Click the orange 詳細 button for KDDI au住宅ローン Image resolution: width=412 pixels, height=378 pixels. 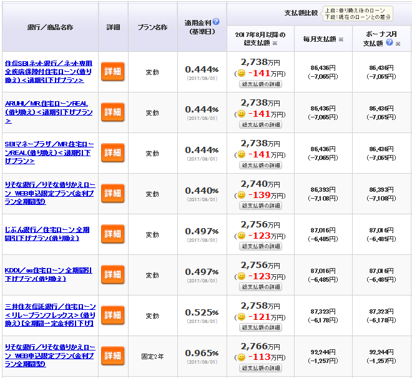coord(113,274)
